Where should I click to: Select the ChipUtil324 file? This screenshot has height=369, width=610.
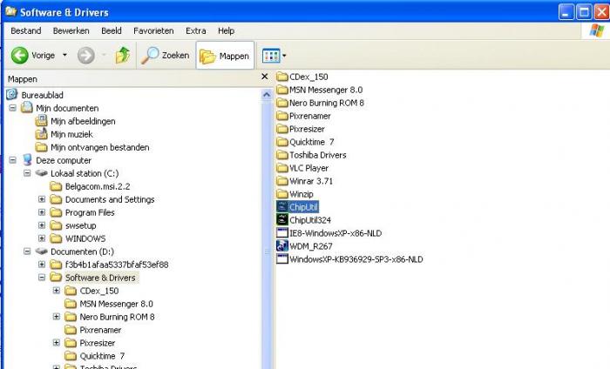[x=303, y=220]
